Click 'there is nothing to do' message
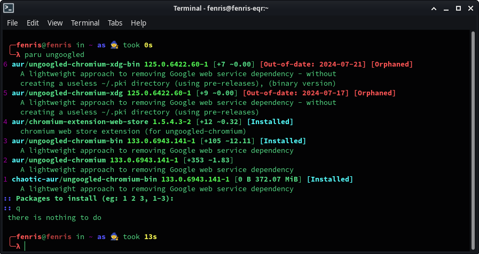The width and height of the screenshot is (479, 254). 54,218
